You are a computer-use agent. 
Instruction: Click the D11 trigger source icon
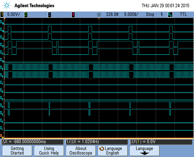pyautogui.click(x=170, y=14)
